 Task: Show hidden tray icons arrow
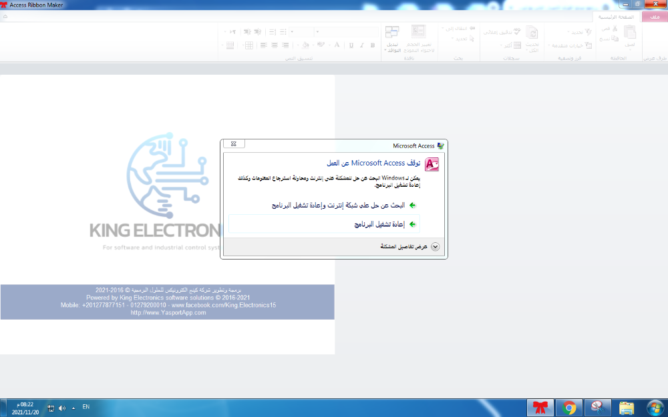pos(73,408)
